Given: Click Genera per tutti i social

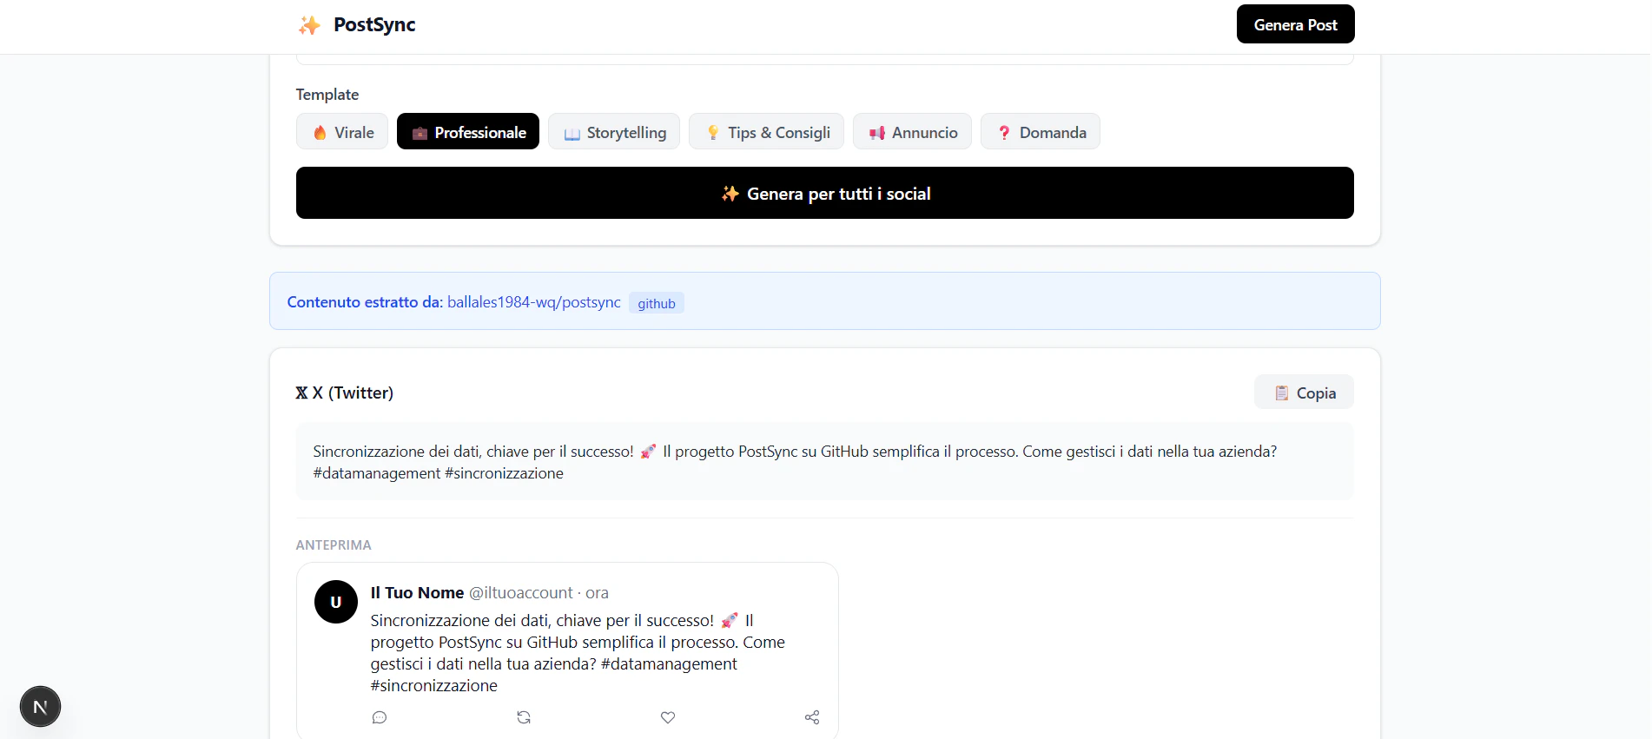Looking at the screenshot, I should (825, 193).
